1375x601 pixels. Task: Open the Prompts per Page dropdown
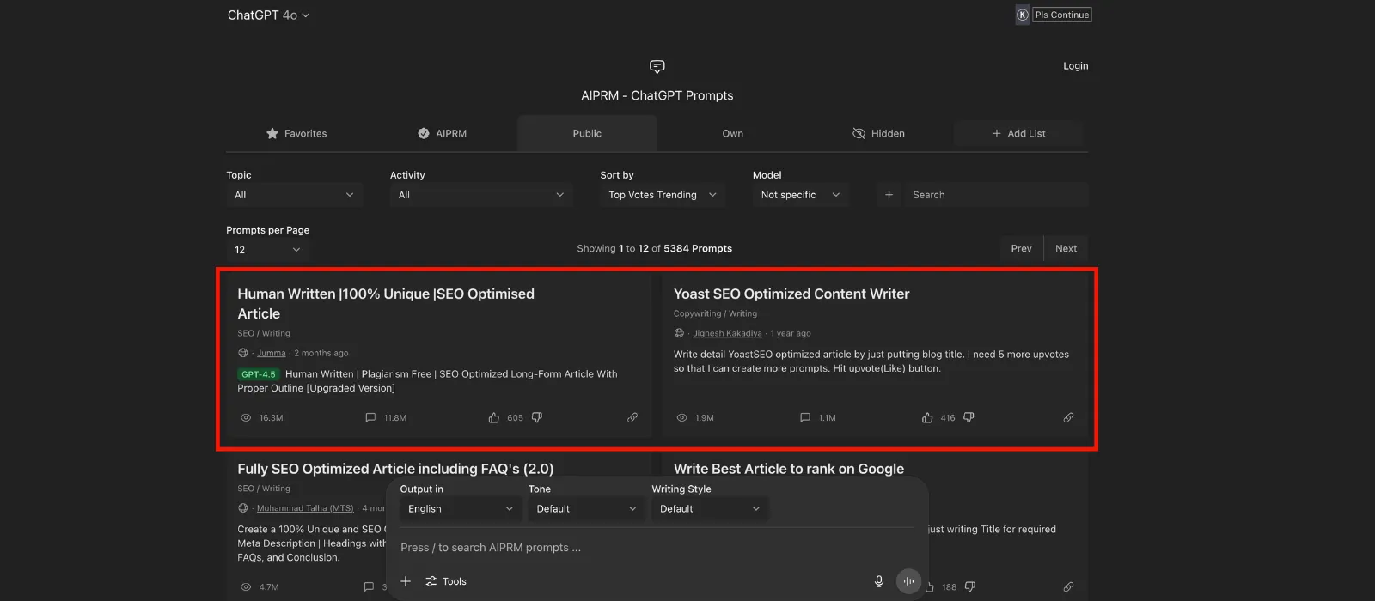267,250
